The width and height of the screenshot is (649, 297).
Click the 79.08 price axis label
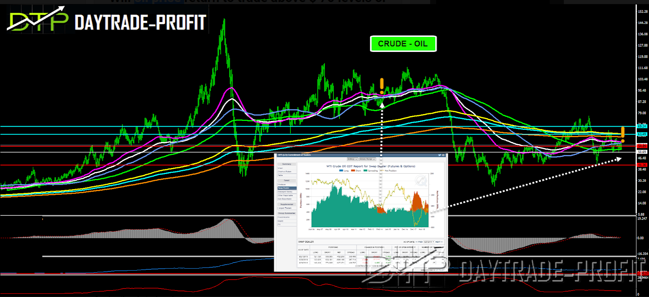[x=642, y=113]
